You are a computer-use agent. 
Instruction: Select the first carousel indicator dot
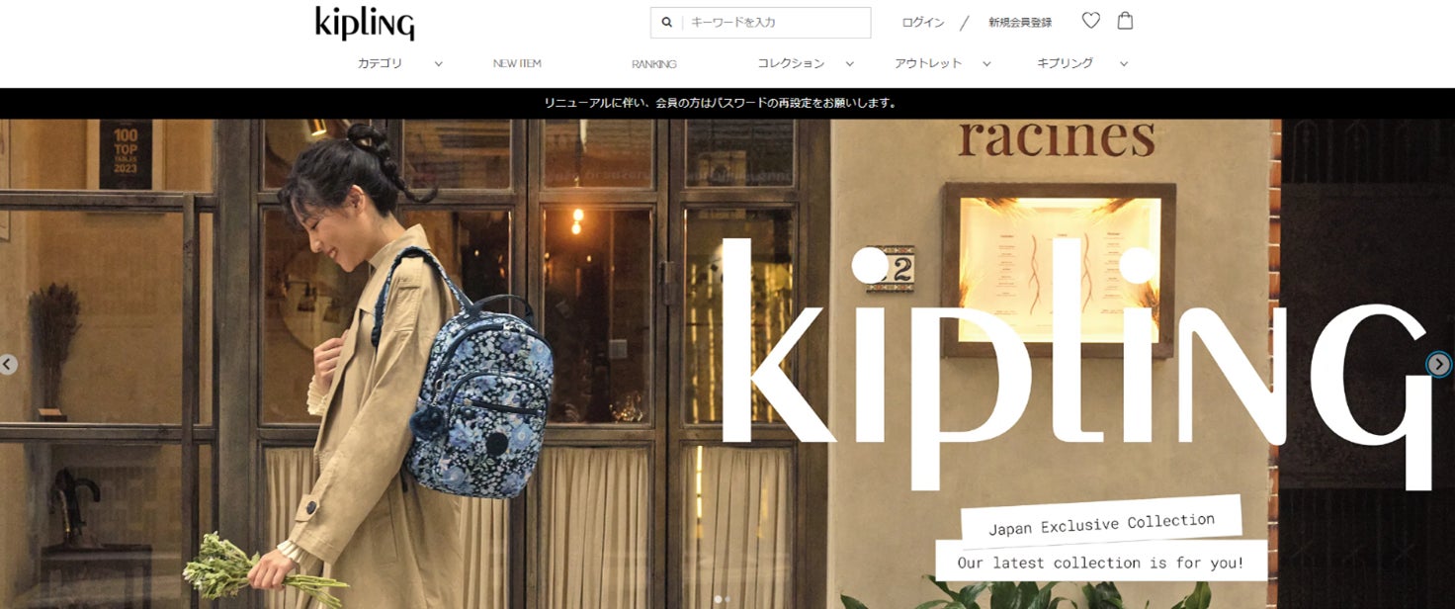[719, 599]
